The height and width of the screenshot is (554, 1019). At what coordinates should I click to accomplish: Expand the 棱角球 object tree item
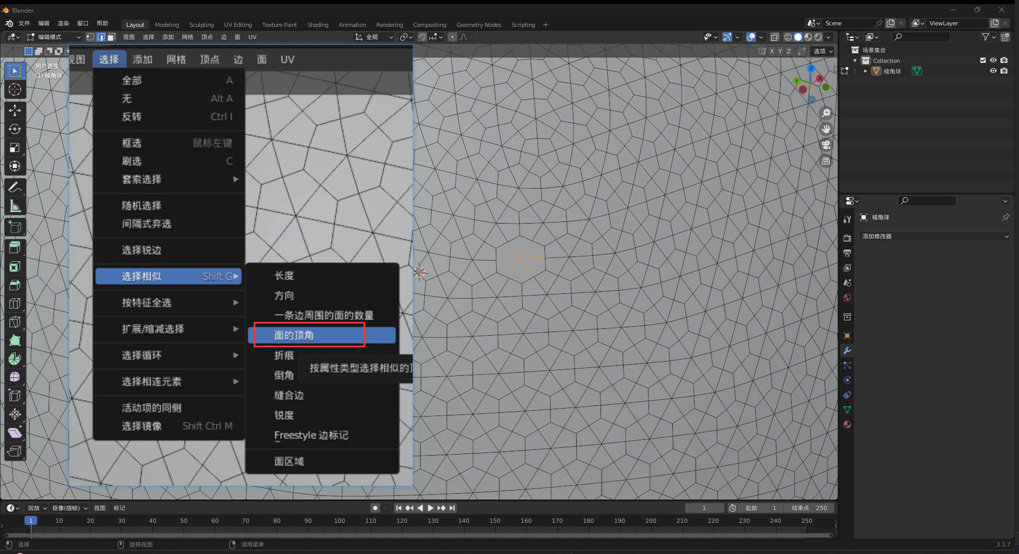pos(866,71)
